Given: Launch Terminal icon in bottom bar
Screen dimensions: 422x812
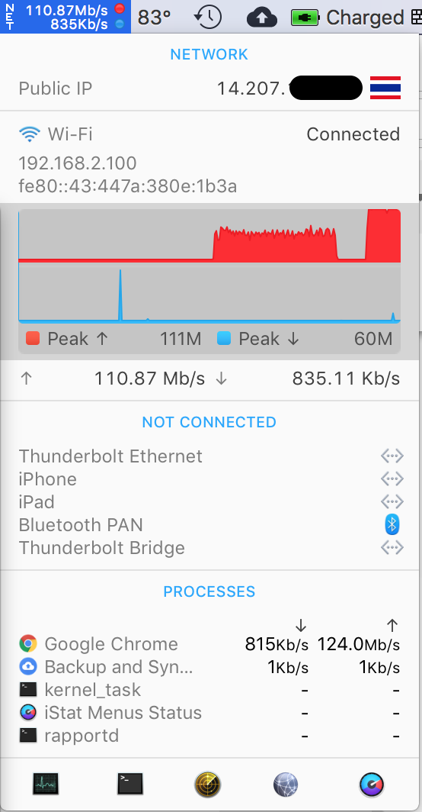Looking at the screenshot, I should (x=129, y=784).
